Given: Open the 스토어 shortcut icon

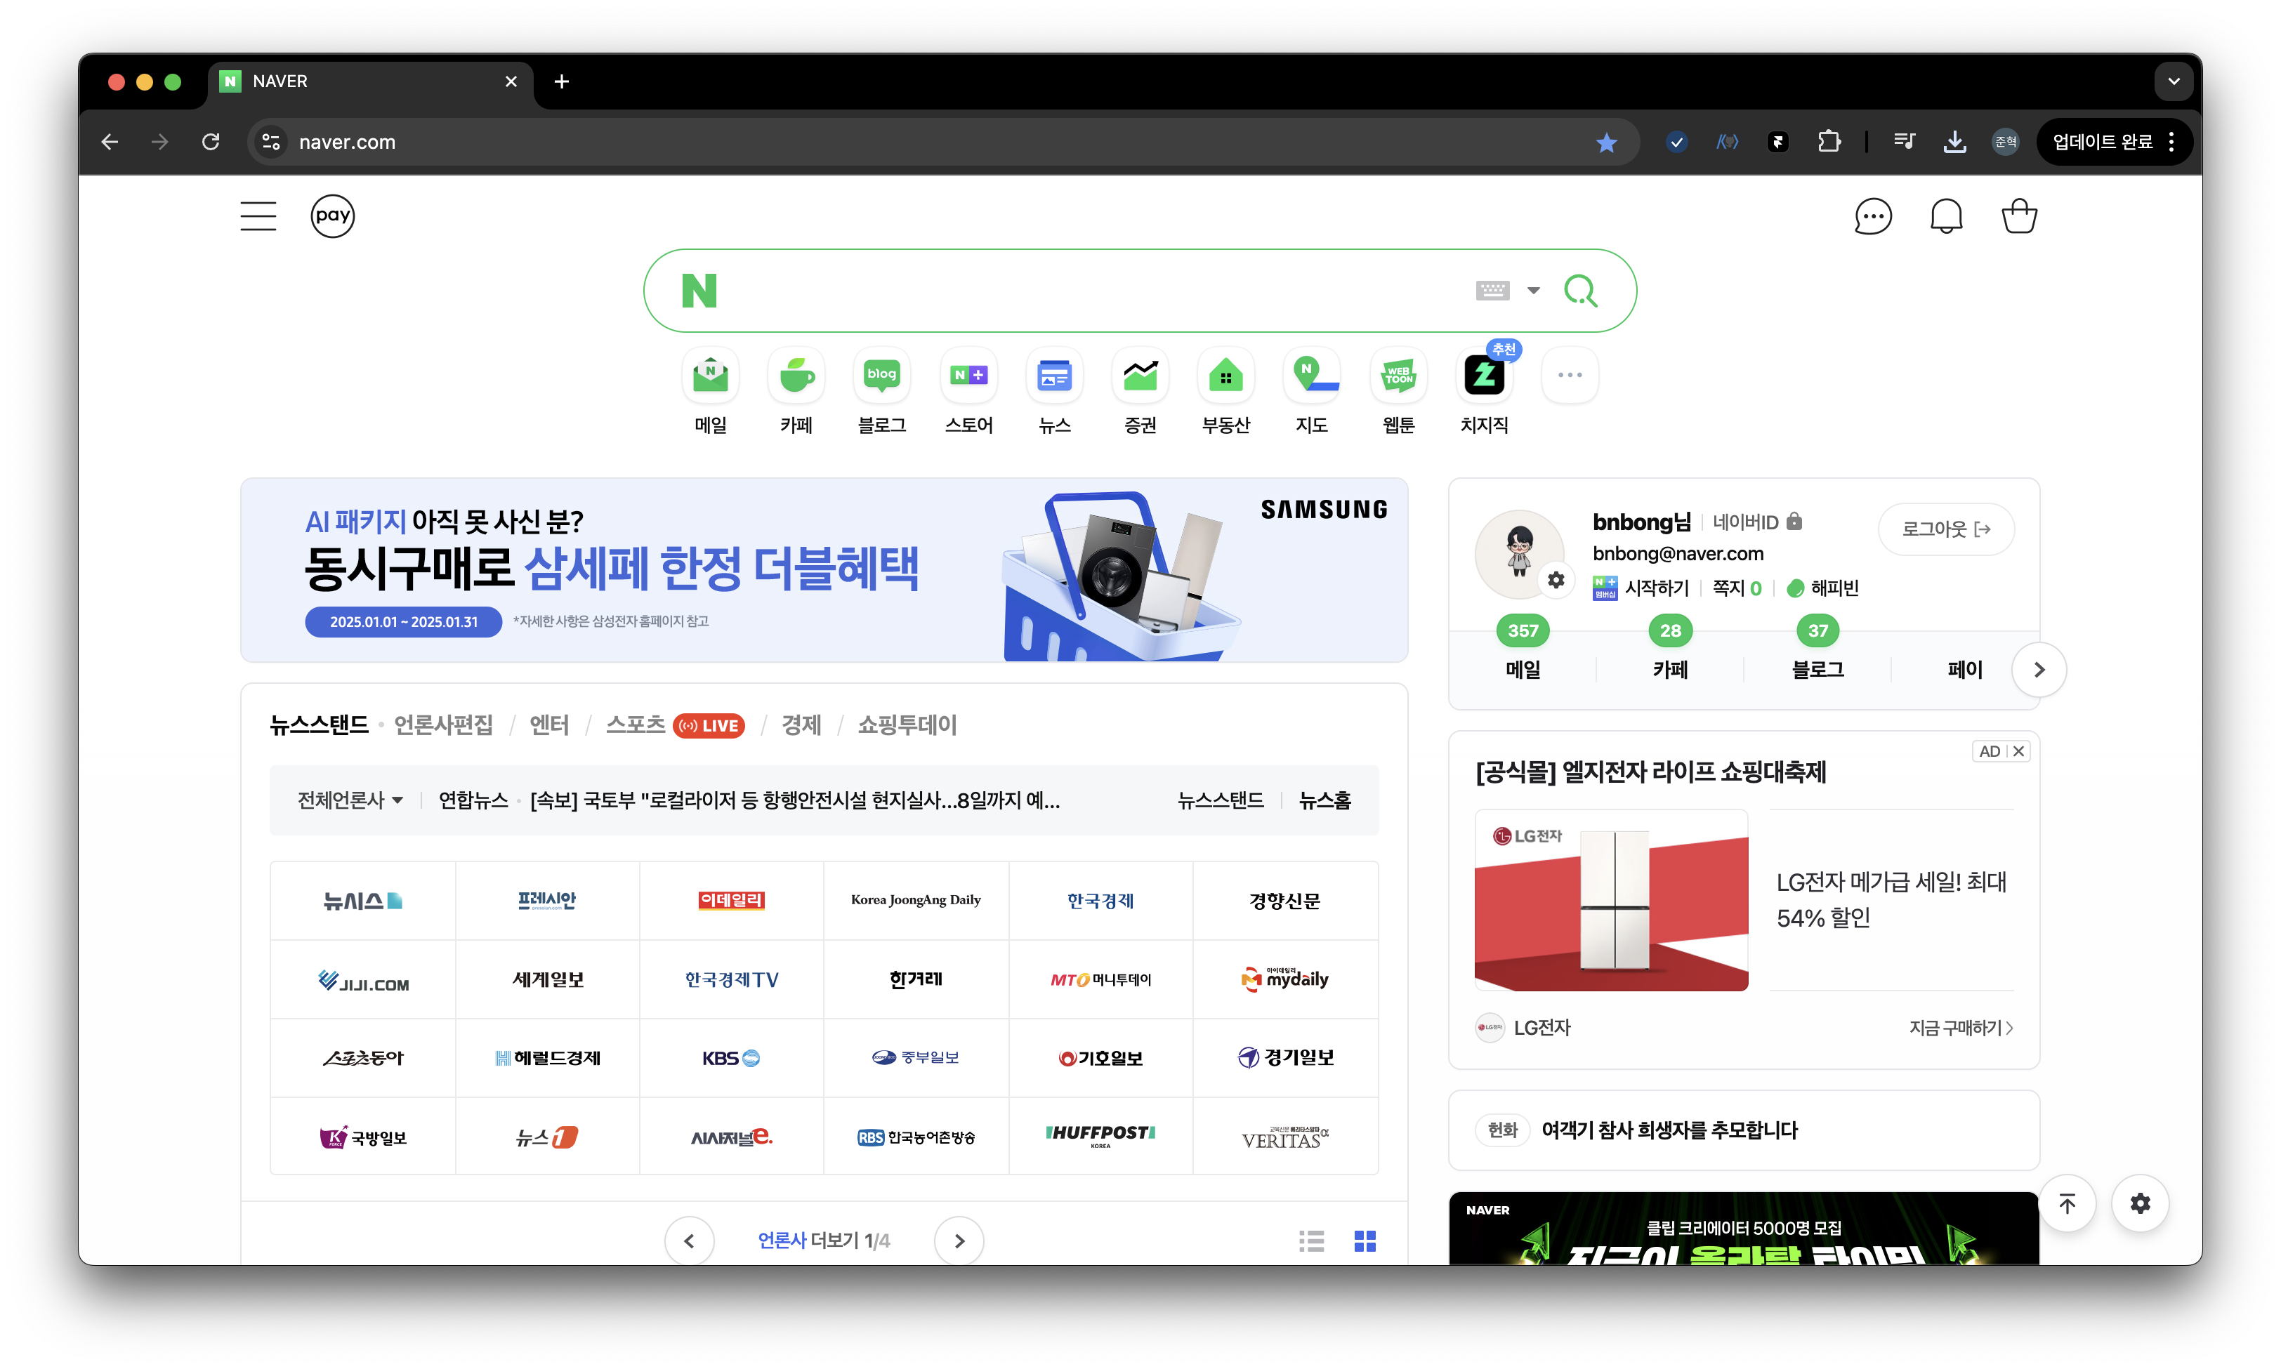Looking at the screenshot, I should coord(969,376).
